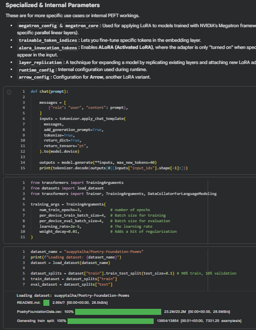This screenshot has height=330, width=256.
Task: Click the 'print(tokenizer.decode(...' line
Action: (113, 168)
